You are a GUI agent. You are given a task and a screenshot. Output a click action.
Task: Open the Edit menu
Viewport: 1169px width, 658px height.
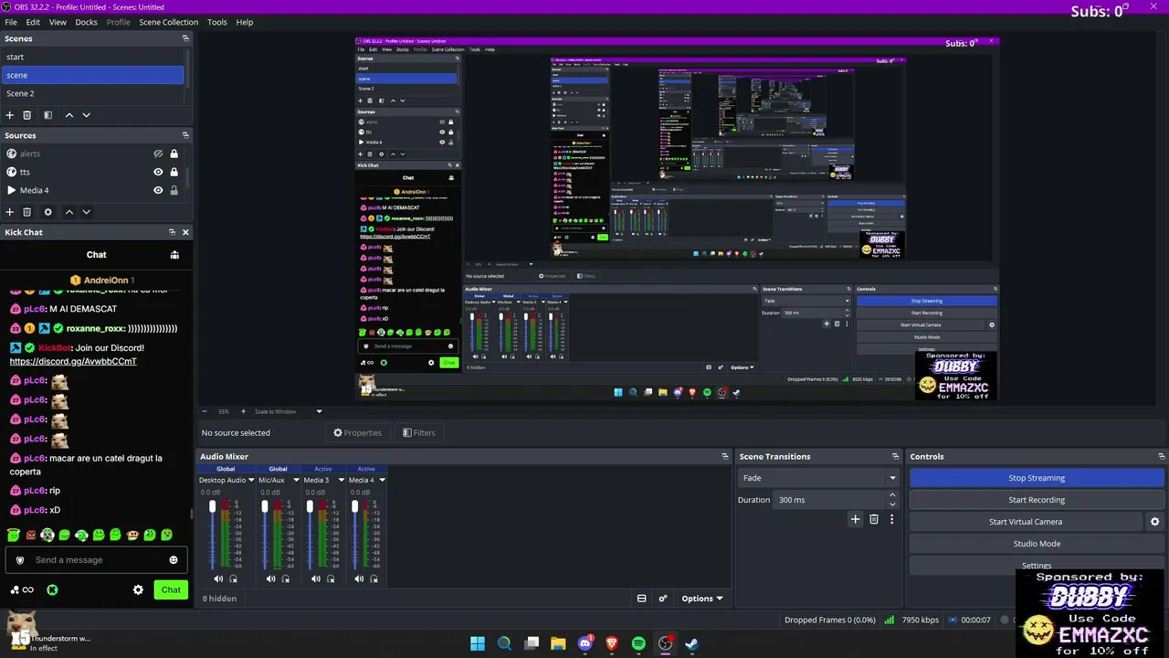point(33,22)
